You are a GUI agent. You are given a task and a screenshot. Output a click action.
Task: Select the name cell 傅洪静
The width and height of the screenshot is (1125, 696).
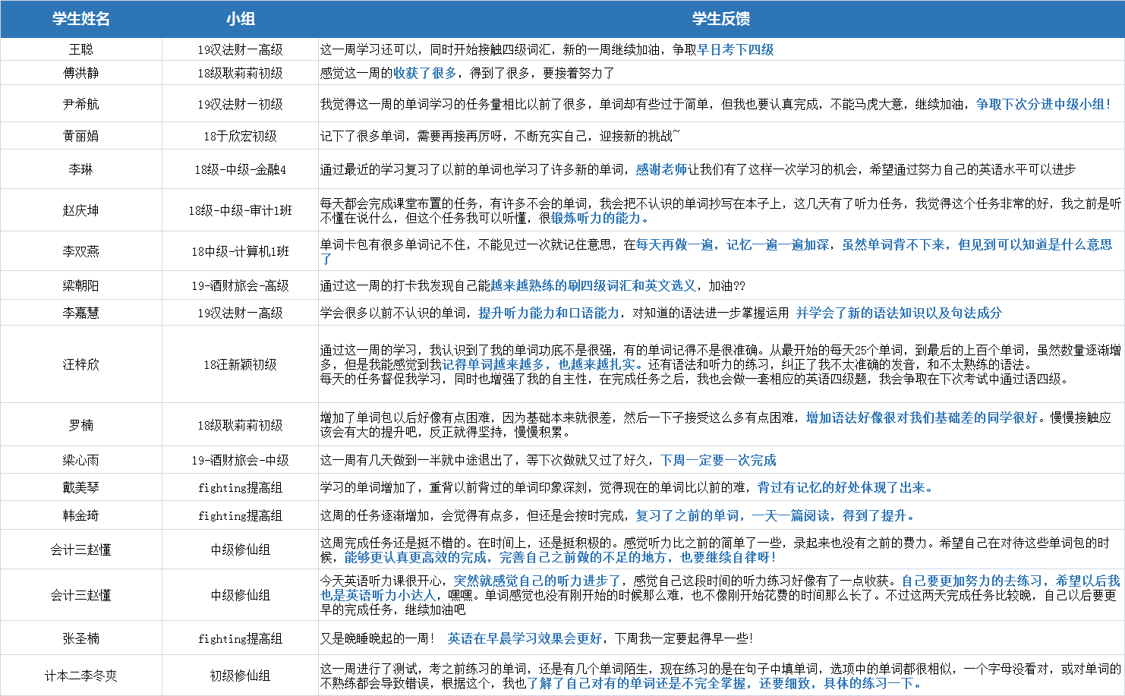coord(80,73)
